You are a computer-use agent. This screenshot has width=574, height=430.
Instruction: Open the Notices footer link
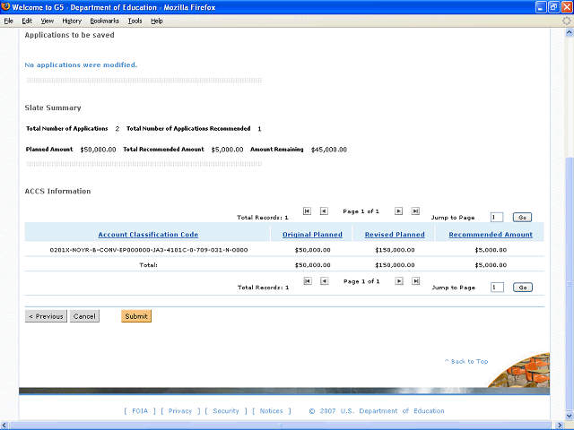click(x=271, y=411)
